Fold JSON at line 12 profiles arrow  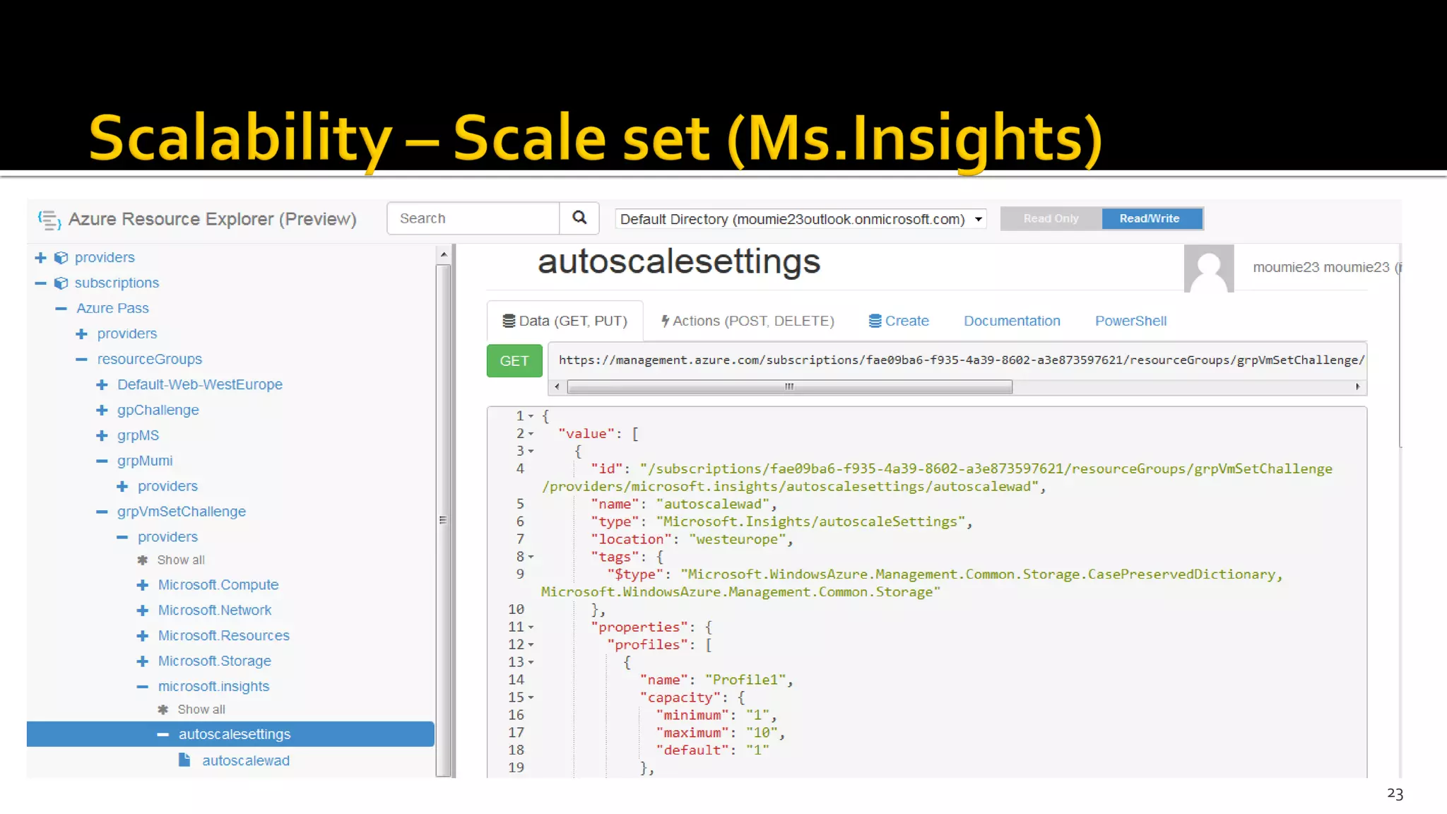531,645
